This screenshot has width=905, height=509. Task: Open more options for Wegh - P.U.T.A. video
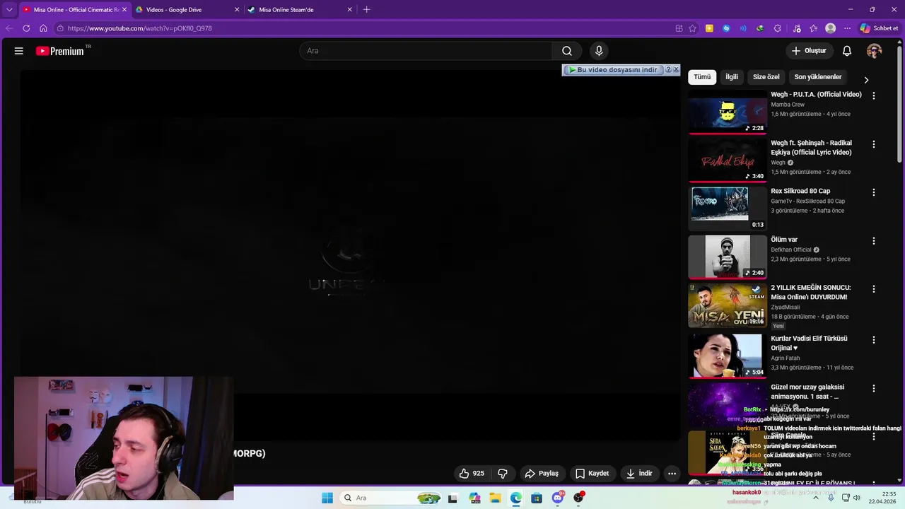point(874,95)
